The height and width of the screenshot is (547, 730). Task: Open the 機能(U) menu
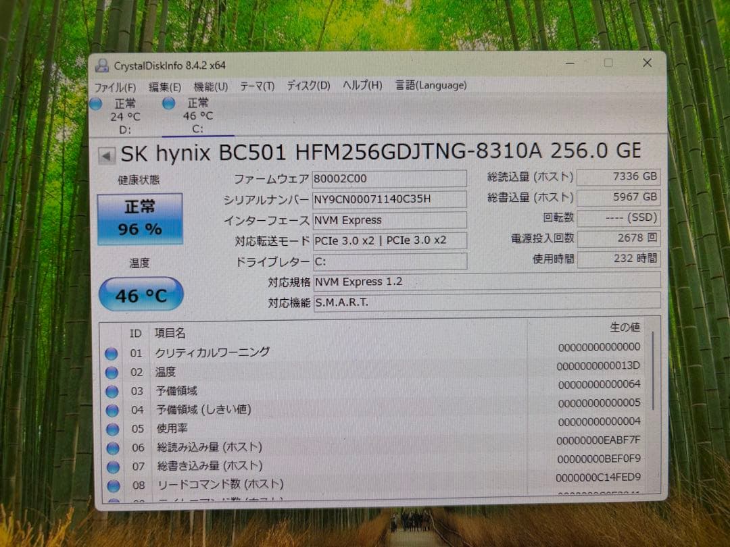(210, 86)
